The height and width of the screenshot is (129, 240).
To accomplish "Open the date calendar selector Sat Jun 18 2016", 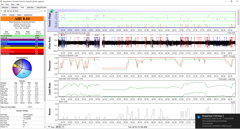I will click(21, 11).
